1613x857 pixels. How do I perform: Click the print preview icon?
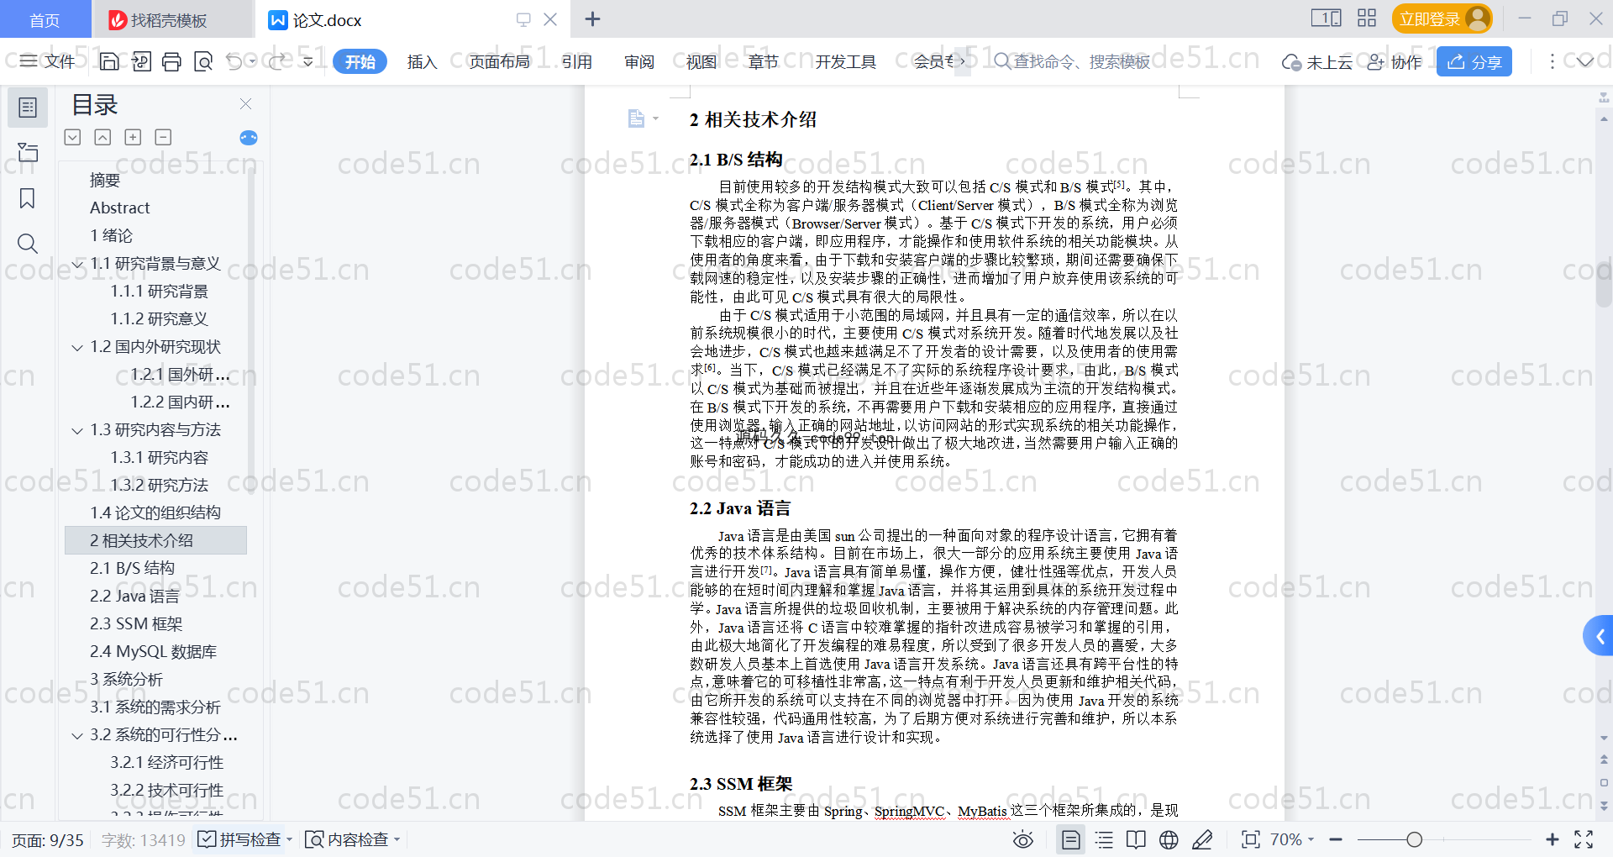pos(203,61)
